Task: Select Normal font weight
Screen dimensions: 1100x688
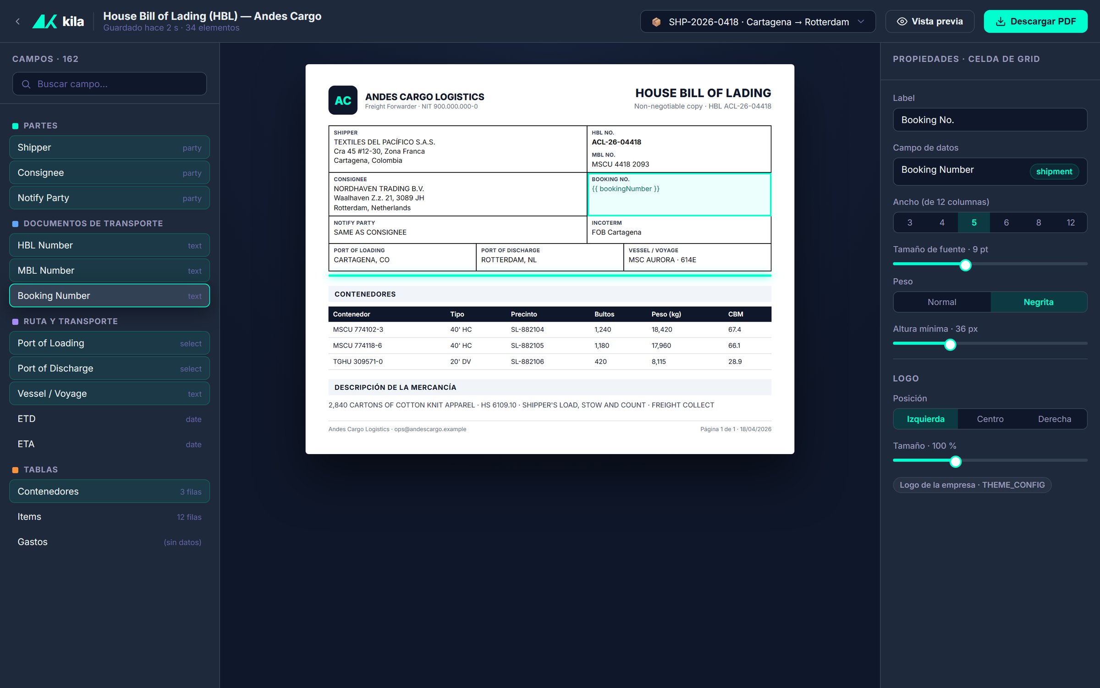Action: coord(942,302)
